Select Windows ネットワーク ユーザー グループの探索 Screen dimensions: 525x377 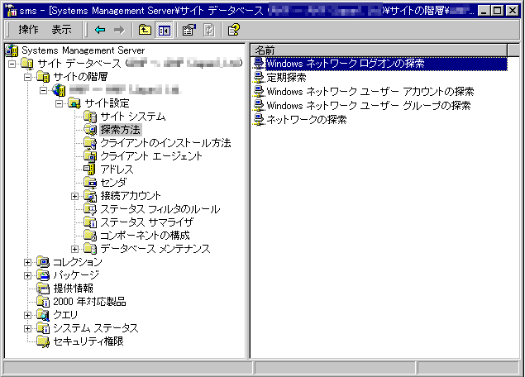pos(369,106)
